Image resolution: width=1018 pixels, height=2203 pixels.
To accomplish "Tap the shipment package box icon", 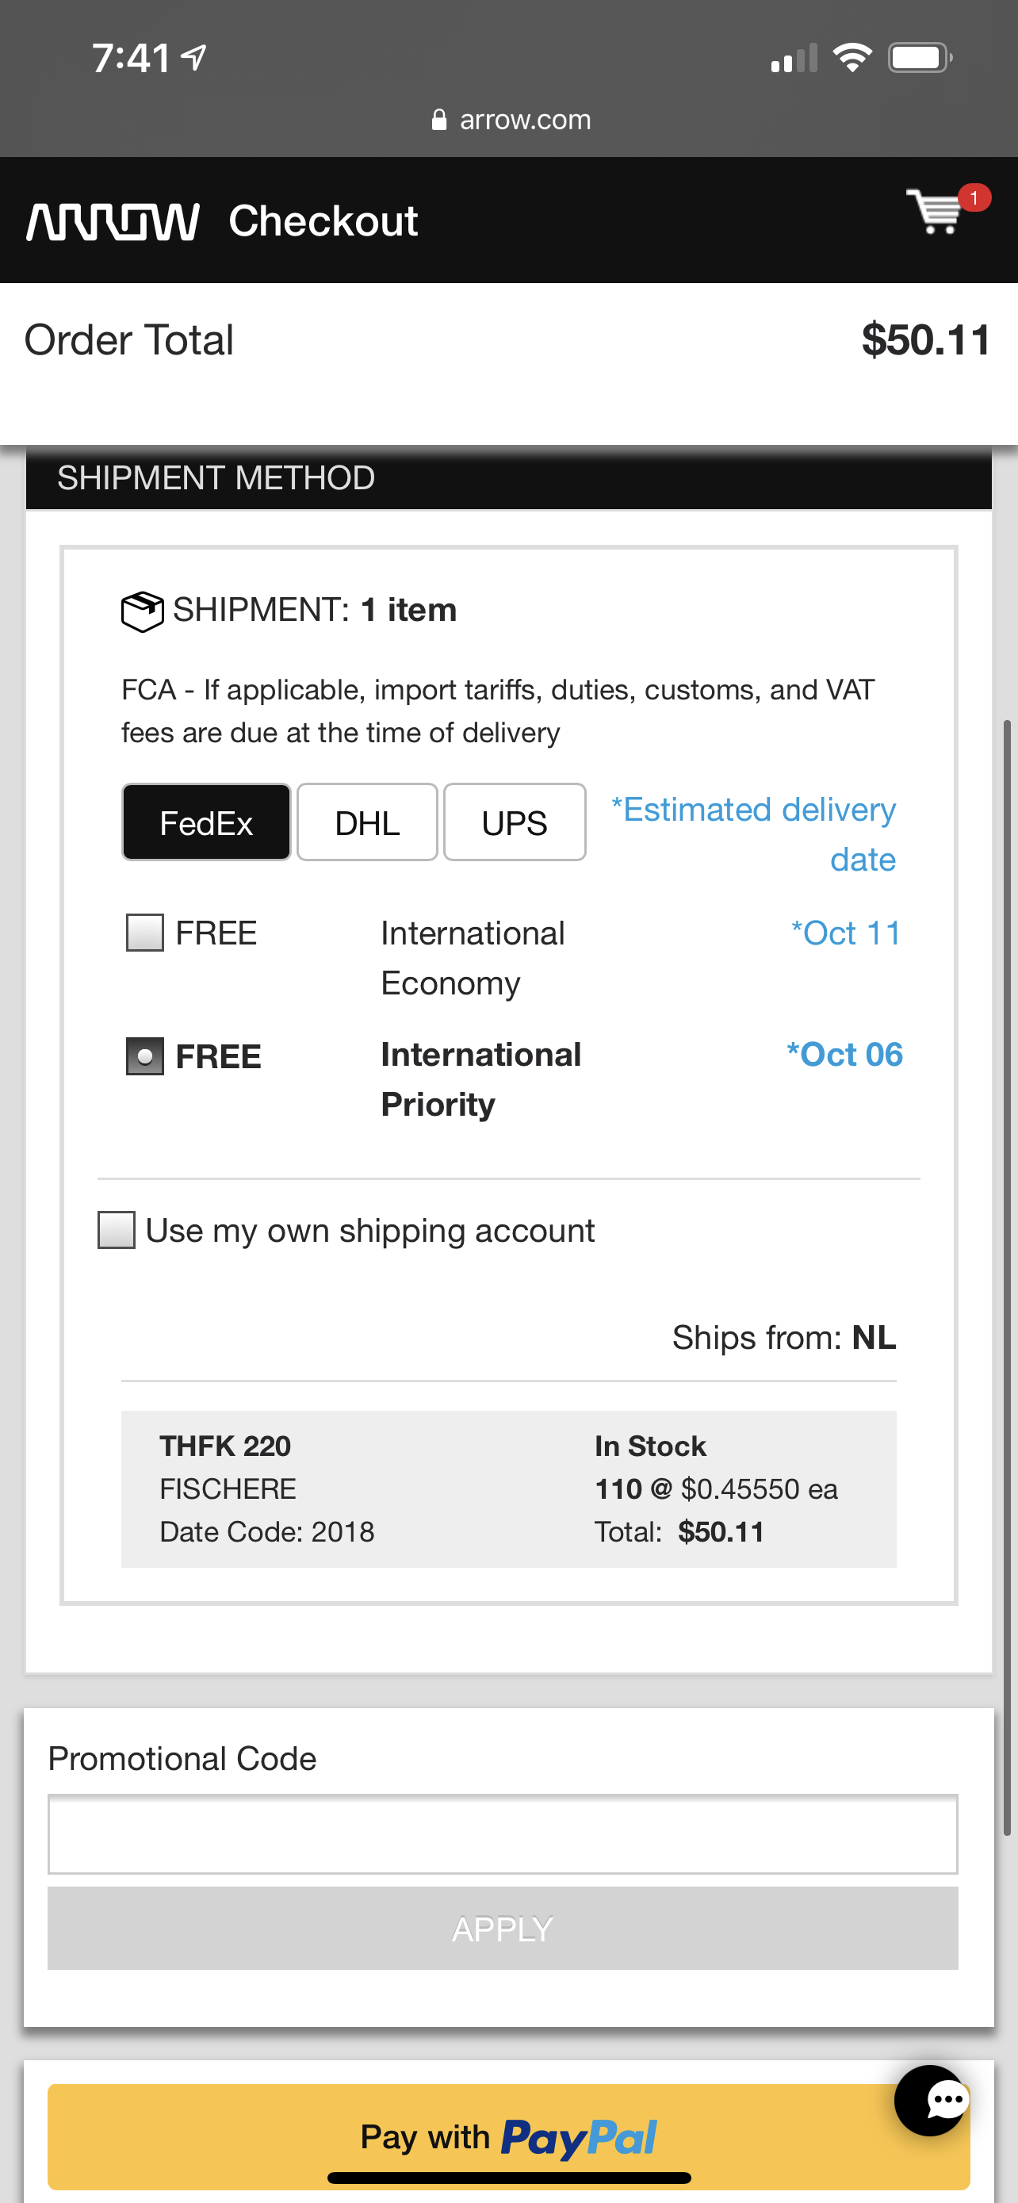I will [142, 611].
